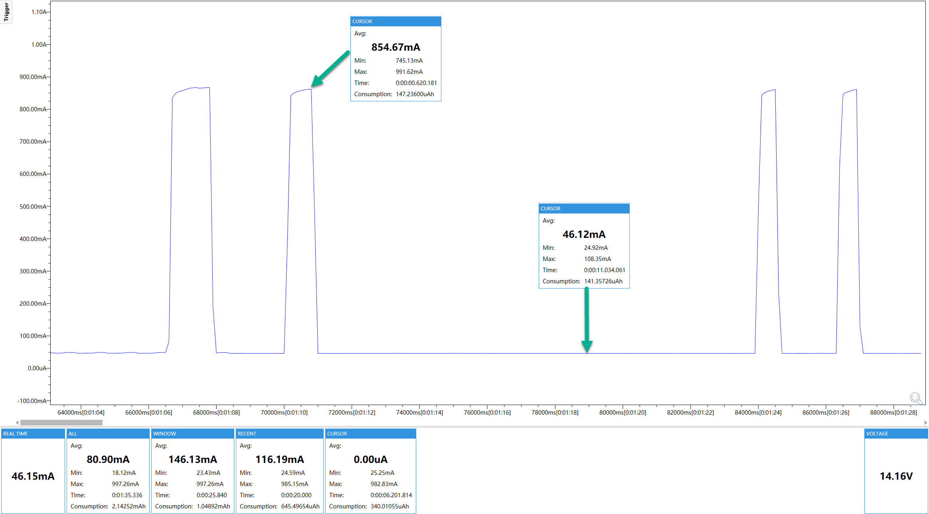The image size is (929, 514).
Task: Click the 500.00mA label on current axis
Action: 33,207
